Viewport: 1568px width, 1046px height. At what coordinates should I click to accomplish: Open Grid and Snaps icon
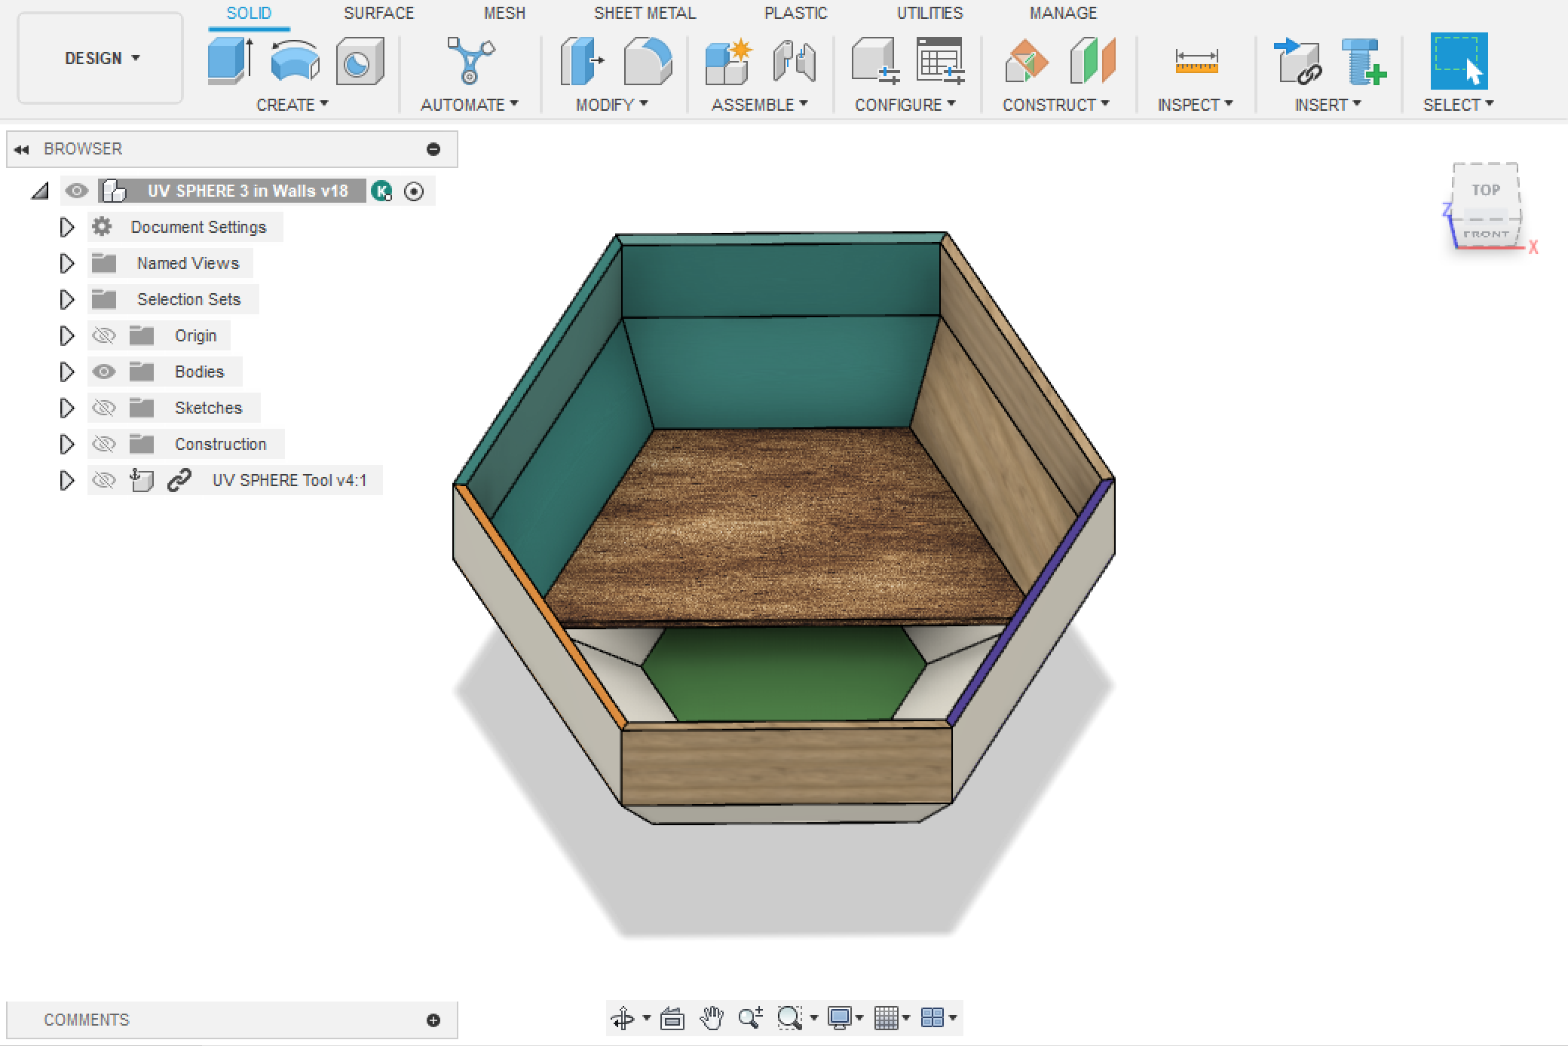(x=887, y=1018)
